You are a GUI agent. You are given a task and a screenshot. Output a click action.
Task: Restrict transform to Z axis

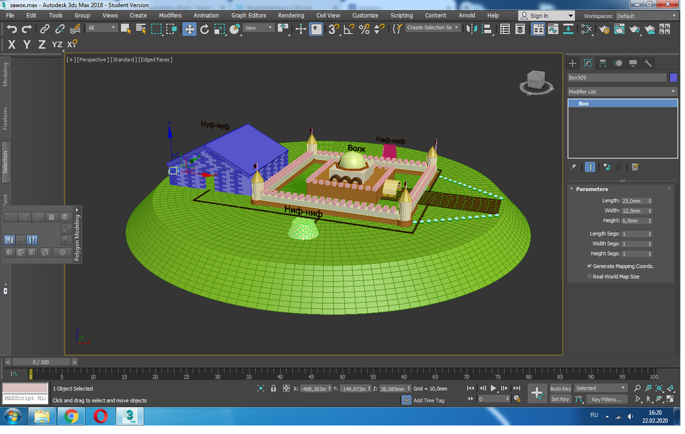point(42,44)
